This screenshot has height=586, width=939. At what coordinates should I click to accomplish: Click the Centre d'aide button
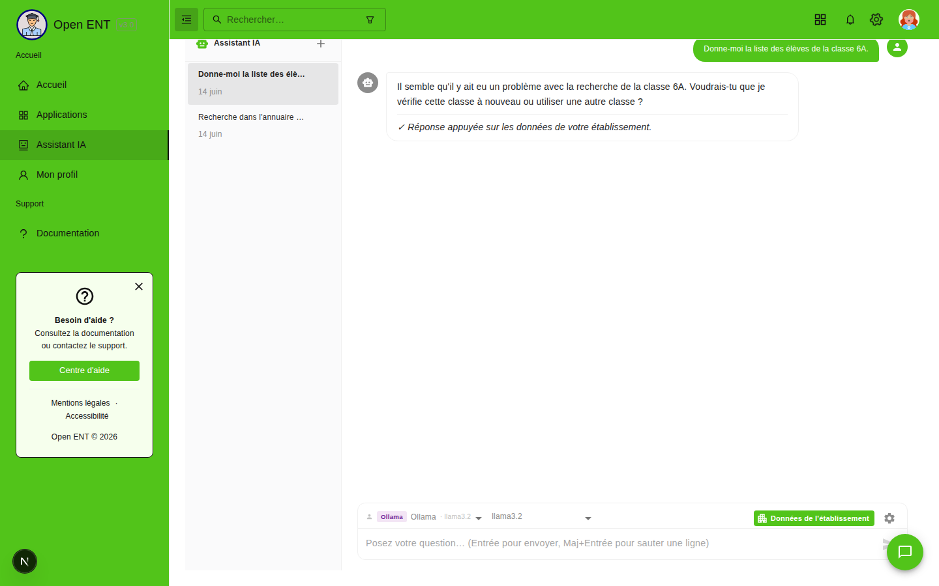click(x=84, y=370)
